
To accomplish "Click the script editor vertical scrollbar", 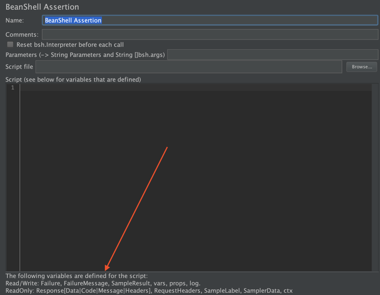I will [375, 177].
